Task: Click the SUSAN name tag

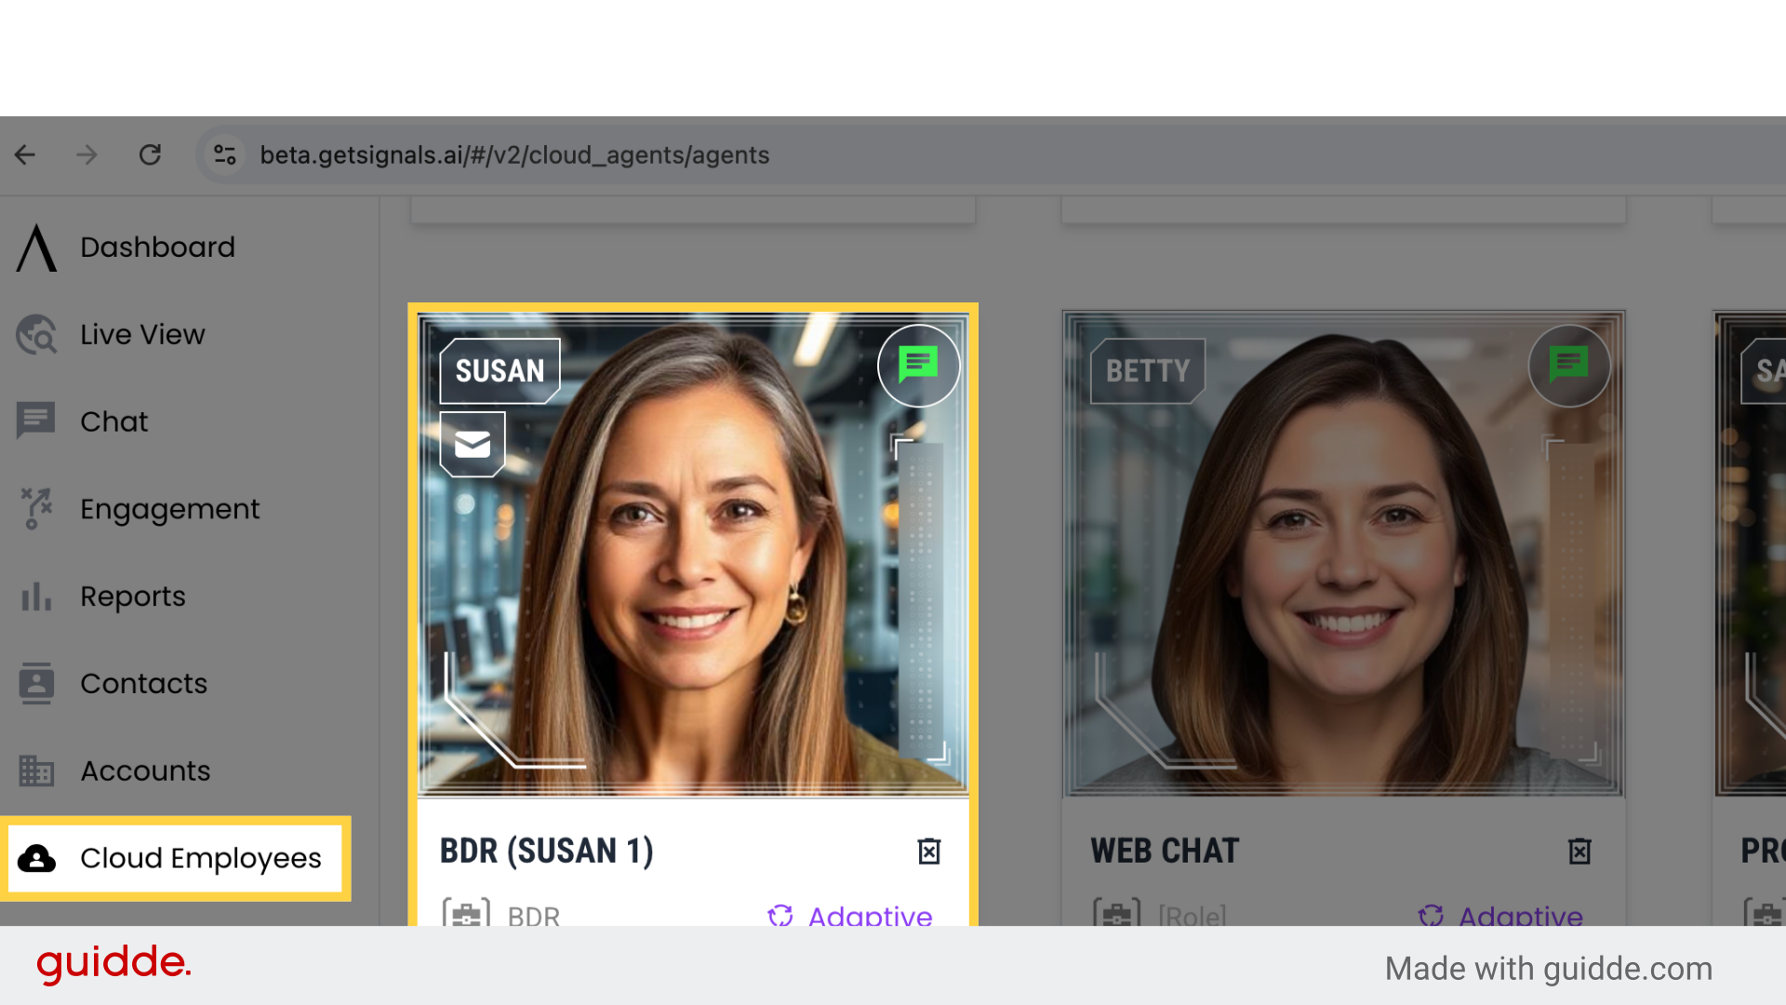Action: click(x=500, y=370)
